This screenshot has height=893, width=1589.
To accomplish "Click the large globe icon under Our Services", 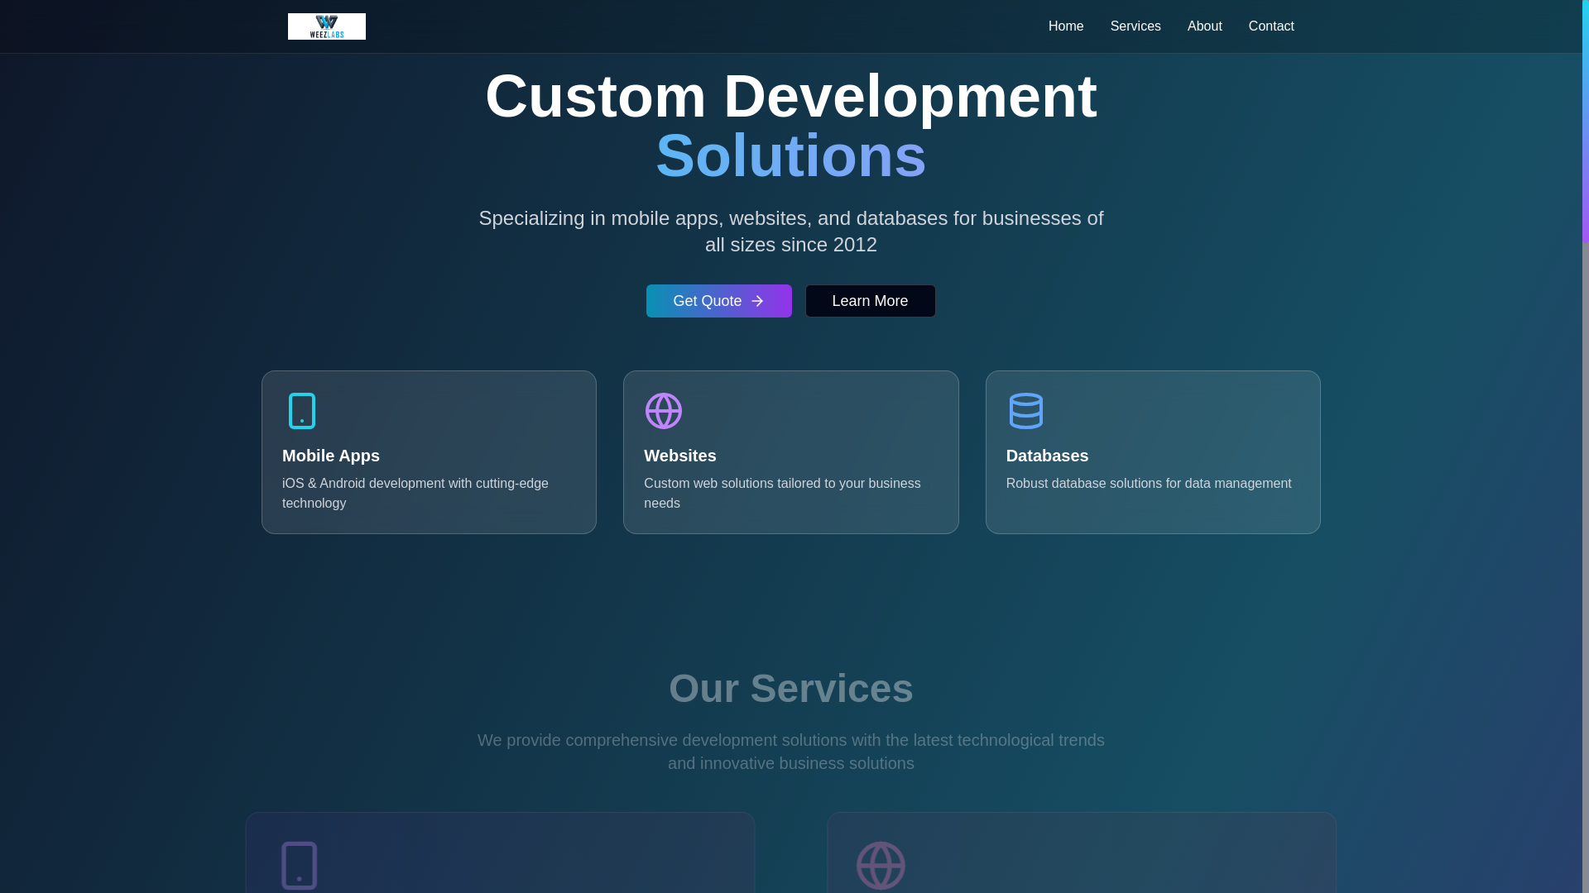I will (x=881, y=866).
